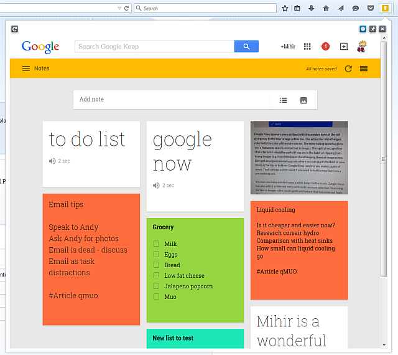
Task: Click the Google+ share plus-box icon
Action: click(x=344, y=47)
